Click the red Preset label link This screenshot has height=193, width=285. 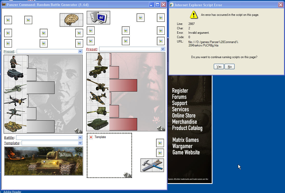click(x=92, y=49)
